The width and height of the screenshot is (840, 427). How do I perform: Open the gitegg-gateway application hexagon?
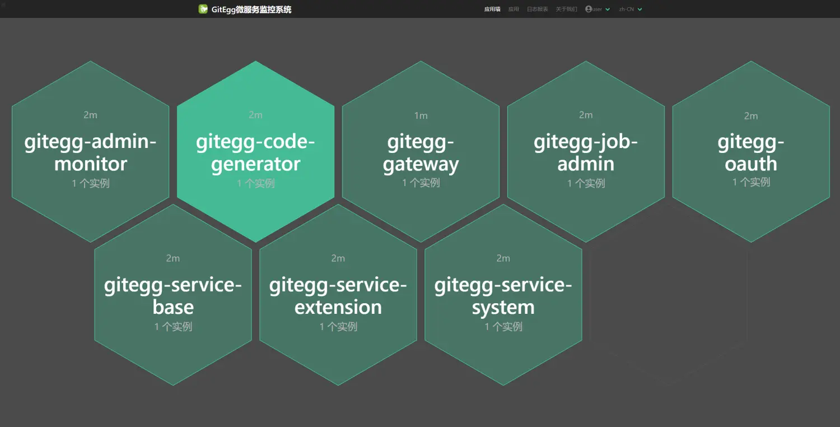[421, 151]
